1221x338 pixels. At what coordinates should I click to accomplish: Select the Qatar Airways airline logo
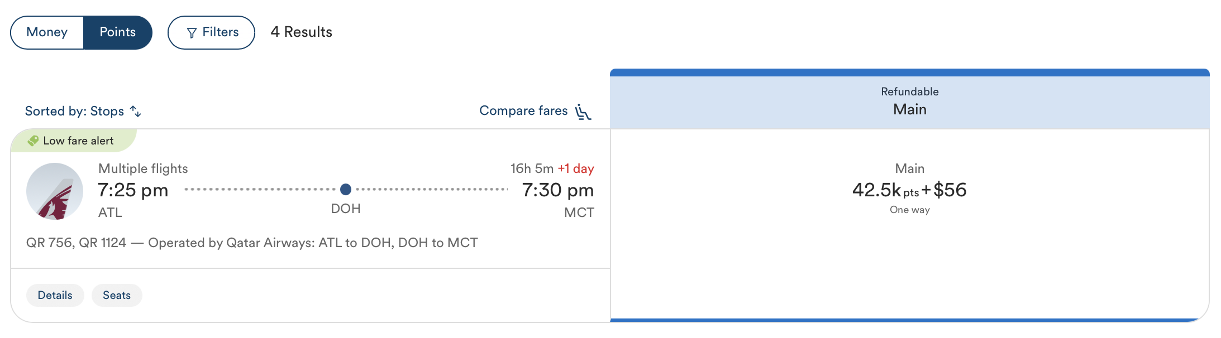[x=54, y=190]
